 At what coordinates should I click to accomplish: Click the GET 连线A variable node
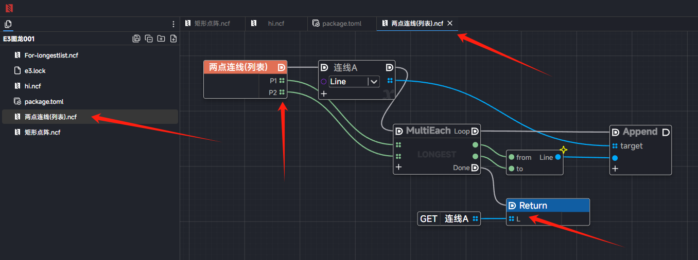tap(449, 219)
